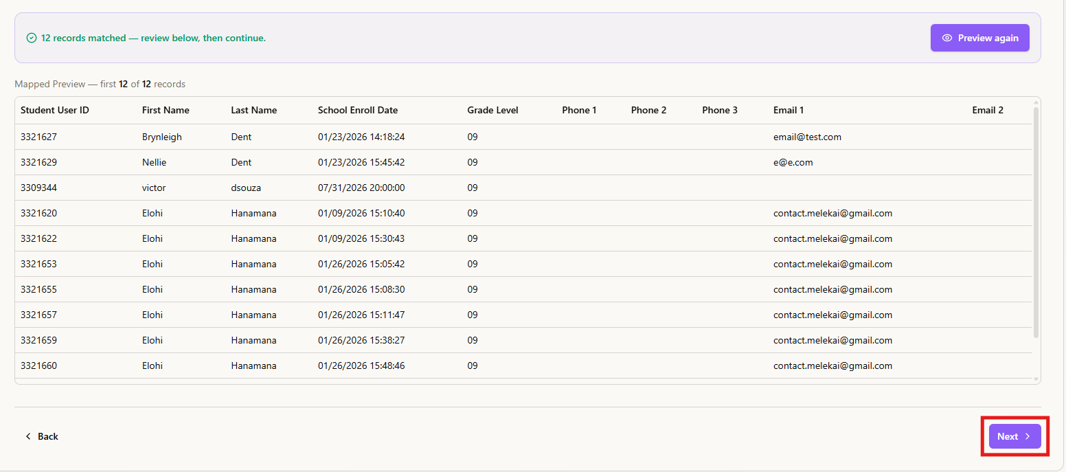This screenshot has width=1066, height=472.
Task: Click the First Name column header
Action: (166, 110)
